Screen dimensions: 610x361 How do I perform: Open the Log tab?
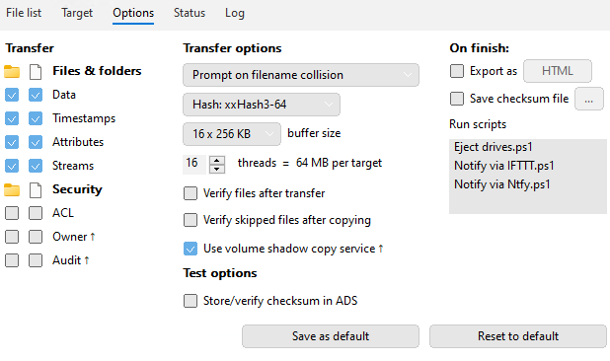tap(235, 13)
